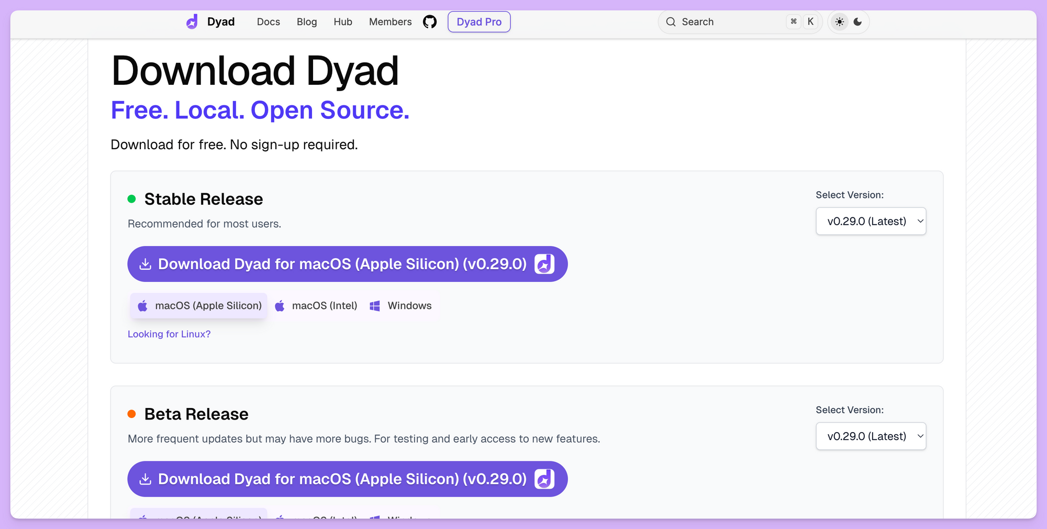The image size is (1047, 529).
Task: Click the Dyad Pro button
Action: 479,22
